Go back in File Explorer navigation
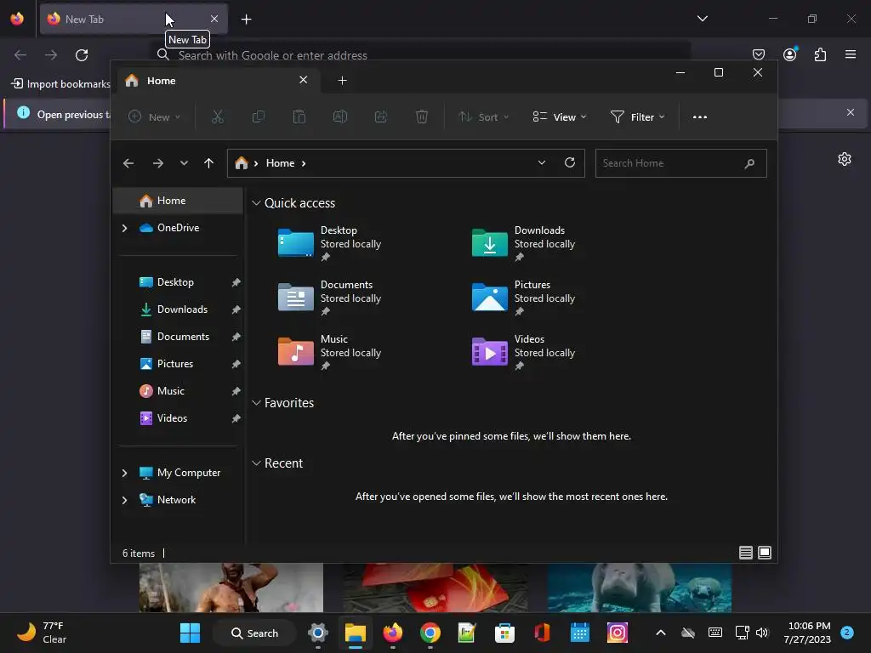871x653 pixels. click(x=128, y=163)
